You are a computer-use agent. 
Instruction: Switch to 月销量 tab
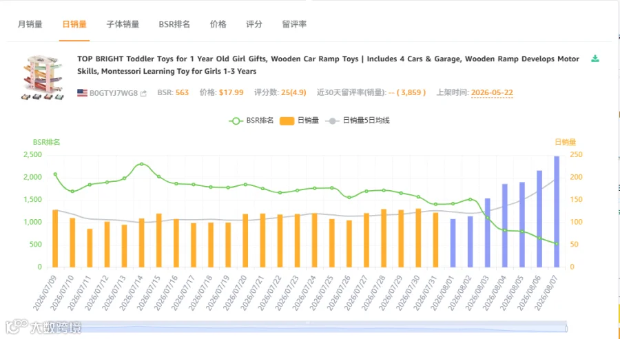[30, 24]
